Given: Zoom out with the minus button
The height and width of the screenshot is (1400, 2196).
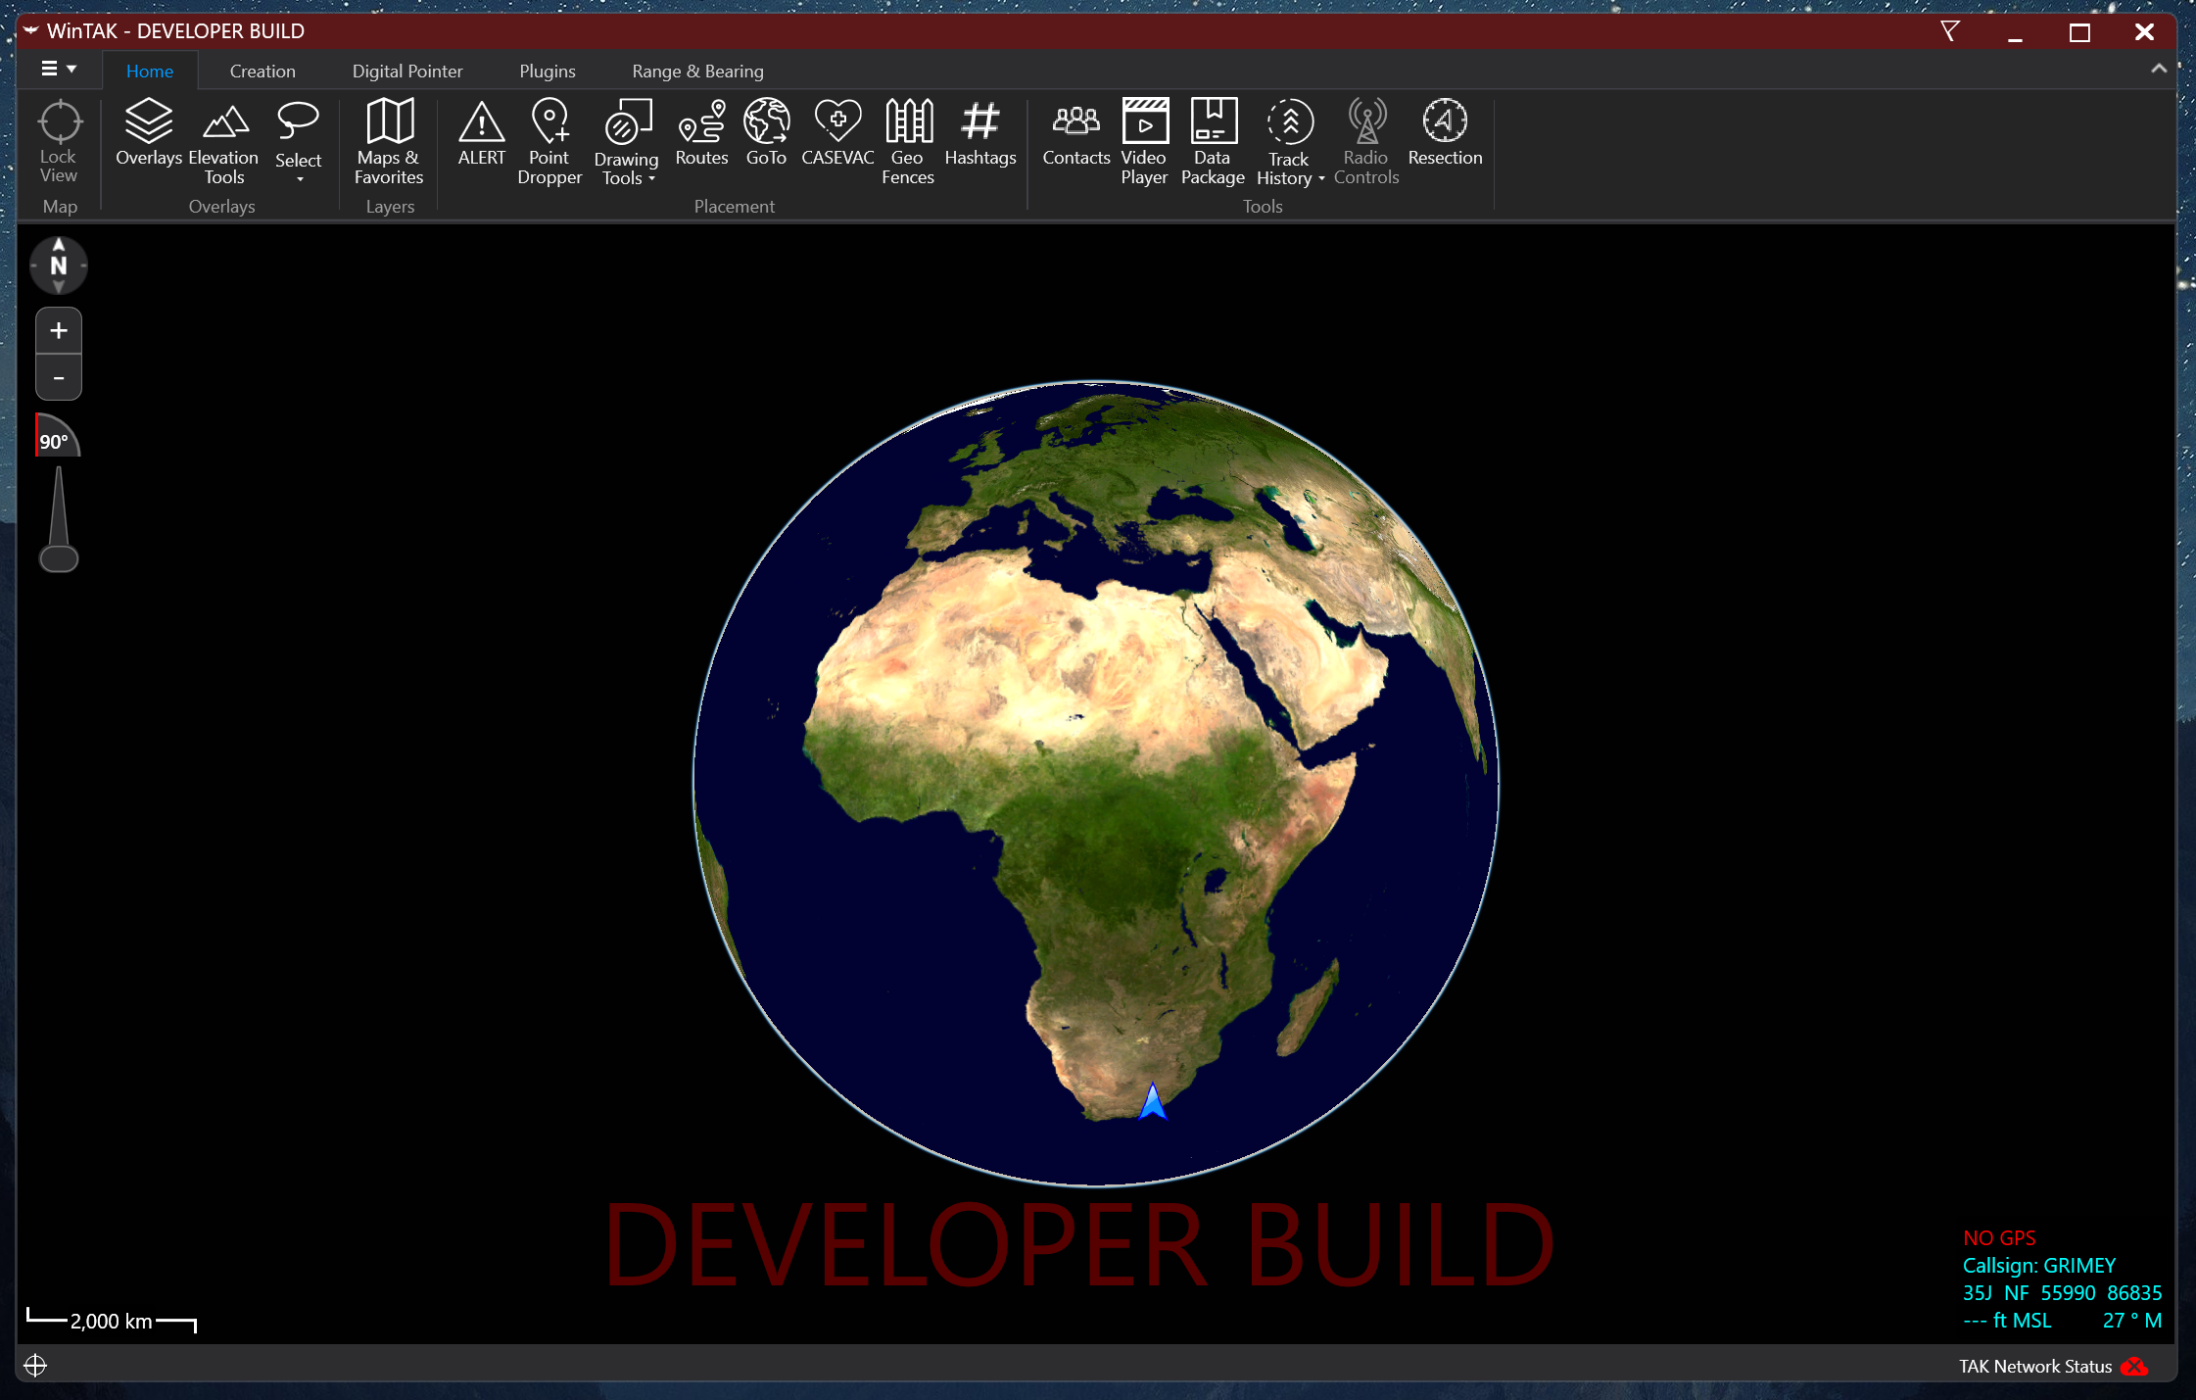Looking at the screenshot, I should [x=59, y=377].
